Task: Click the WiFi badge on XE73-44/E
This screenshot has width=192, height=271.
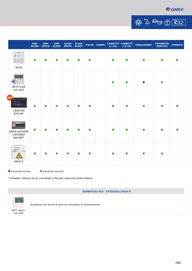Action: (13, 81)
